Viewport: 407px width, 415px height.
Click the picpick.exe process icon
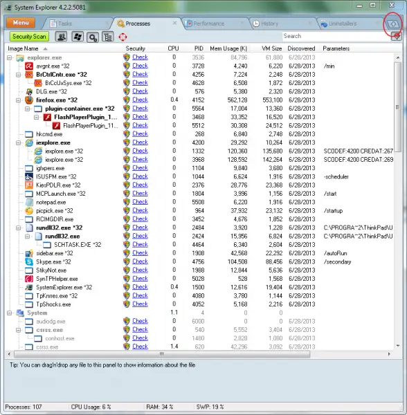[29, 211]
